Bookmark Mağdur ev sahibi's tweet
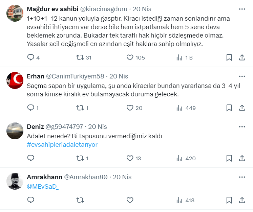Viewport: 253px width, 212px height. coord(229,57)
